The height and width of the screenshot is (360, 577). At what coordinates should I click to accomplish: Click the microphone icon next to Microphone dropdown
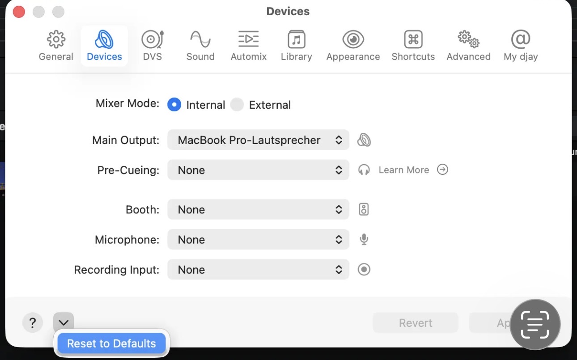click(x=364, y=240)
